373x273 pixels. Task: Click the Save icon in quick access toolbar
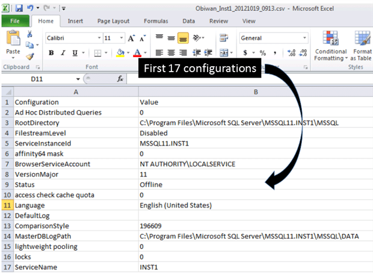coord(19,8)
